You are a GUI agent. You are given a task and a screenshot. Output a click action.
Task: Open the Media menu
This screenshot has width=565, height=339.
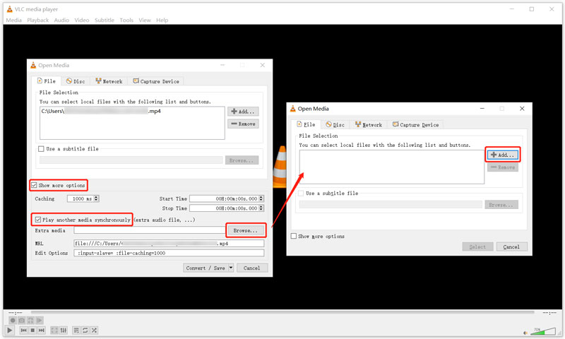[x=13, y=20]
